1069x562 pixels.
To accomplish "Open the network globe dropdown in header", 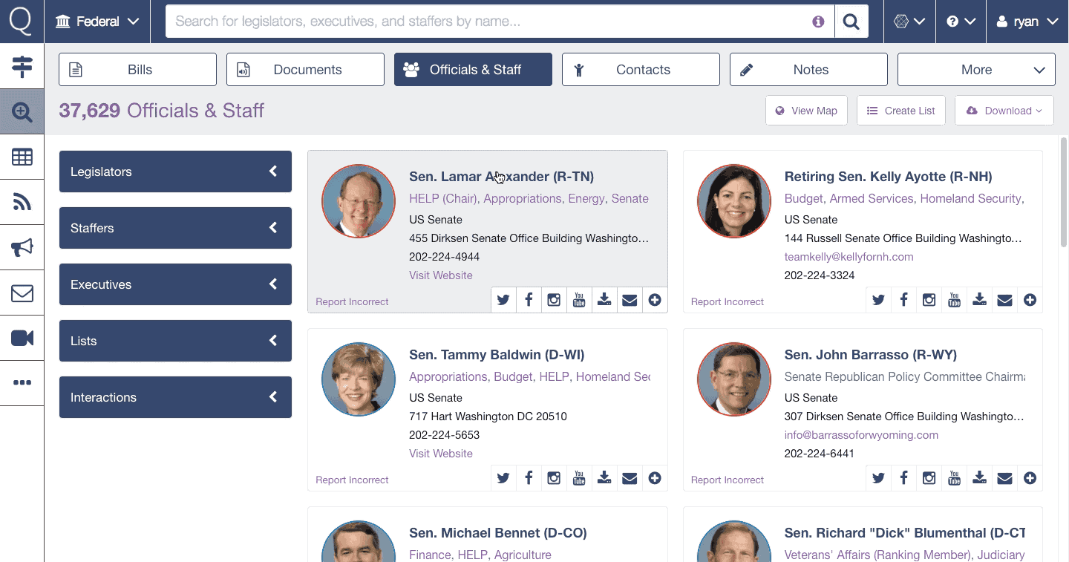I will [909, 22].
